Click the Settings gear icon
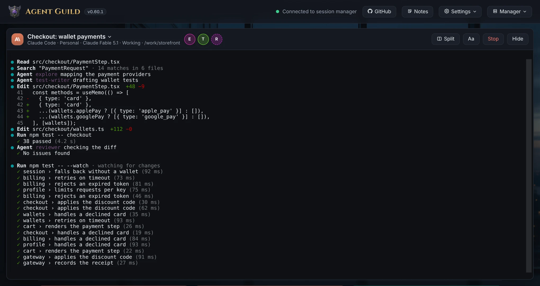This screenshot has width=540, height=286. coord(447,11)
